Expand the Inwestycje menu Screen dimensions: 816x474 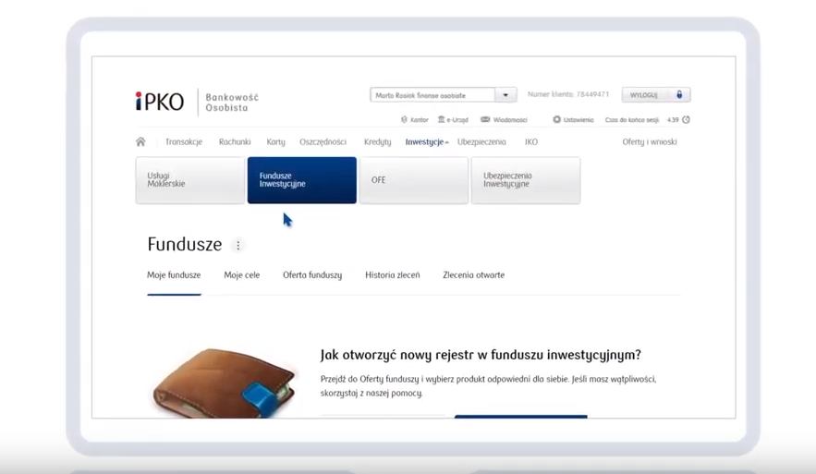(426, 142)
